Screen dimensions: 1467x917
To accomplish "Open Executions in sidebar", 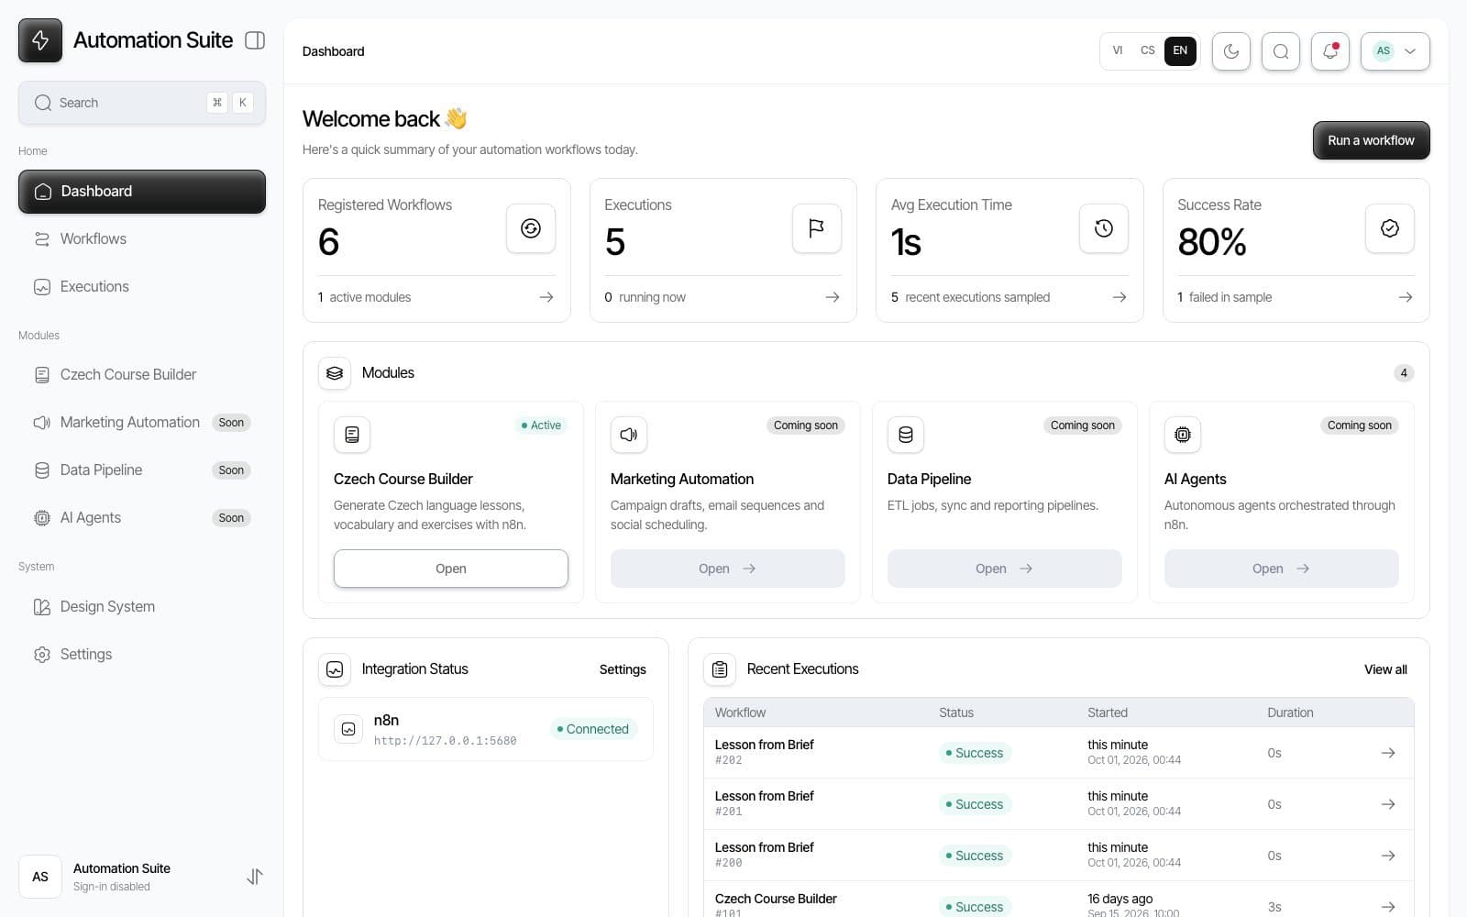I will pyautogui.click(x=142, y=287).
